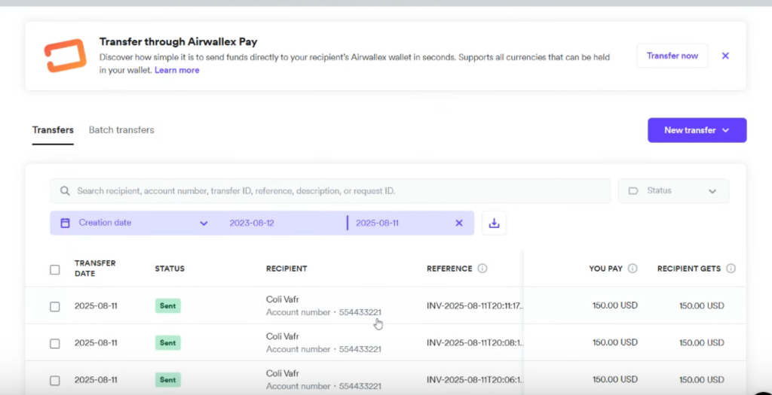Click reference INV-2025-08-11T20:06:1
This screenshot has width=772, height=395.
[x=475, y=380]
